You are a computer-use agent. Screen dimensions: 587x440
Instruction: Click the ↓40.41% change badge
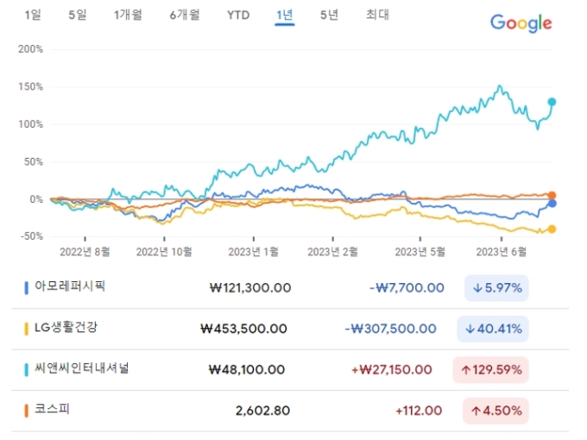(493, 329)
